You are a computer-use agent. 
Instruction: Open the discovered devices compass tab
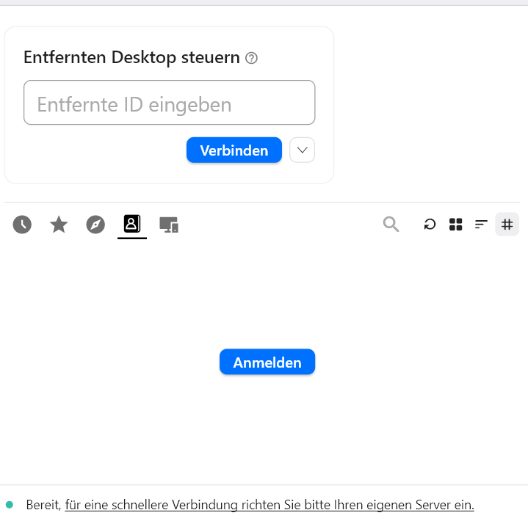coord(95,225)
